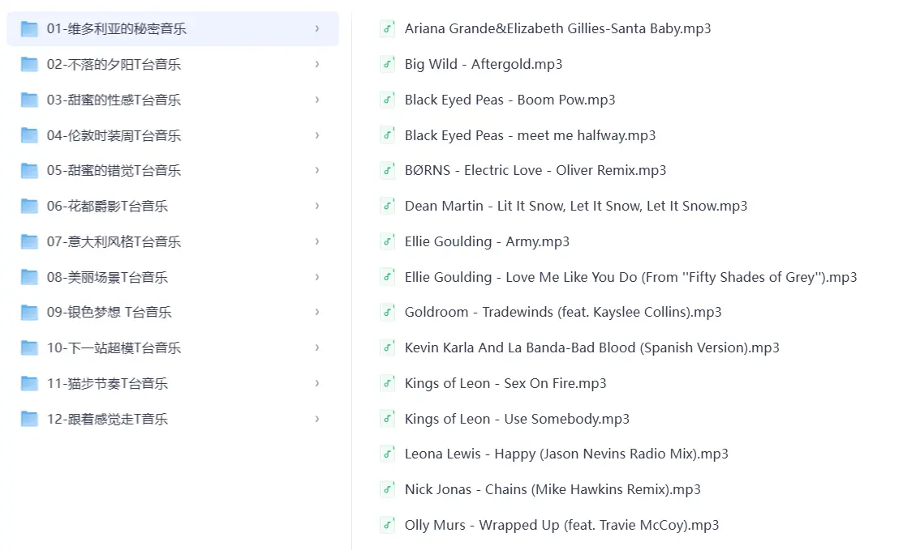Open folder name 03-甜蜜的性感T台音乐
The height and width of the screenshot is (550, 903).
[x=114, y=100]
